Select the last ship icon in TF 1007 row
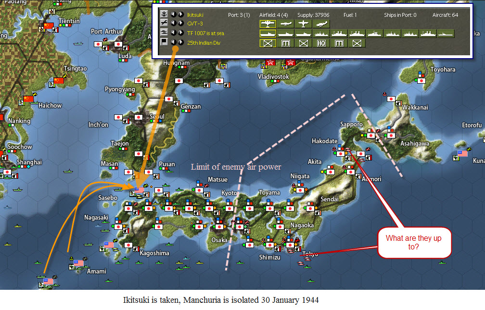Image resolution: width=485 pixels, height=310 pixels. tap(446, 33)
